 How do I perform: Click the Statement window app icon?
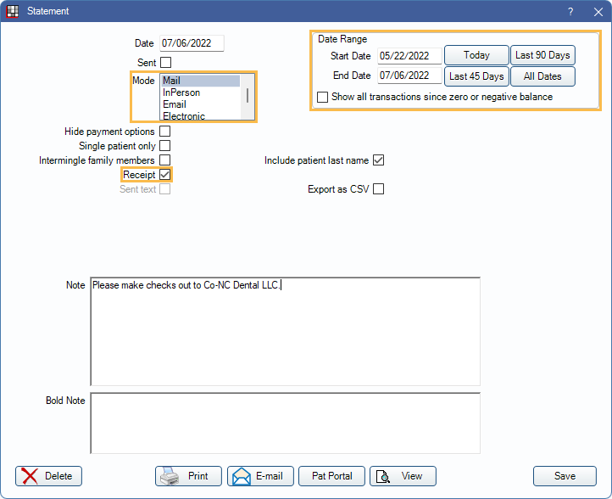click(13, 12)
